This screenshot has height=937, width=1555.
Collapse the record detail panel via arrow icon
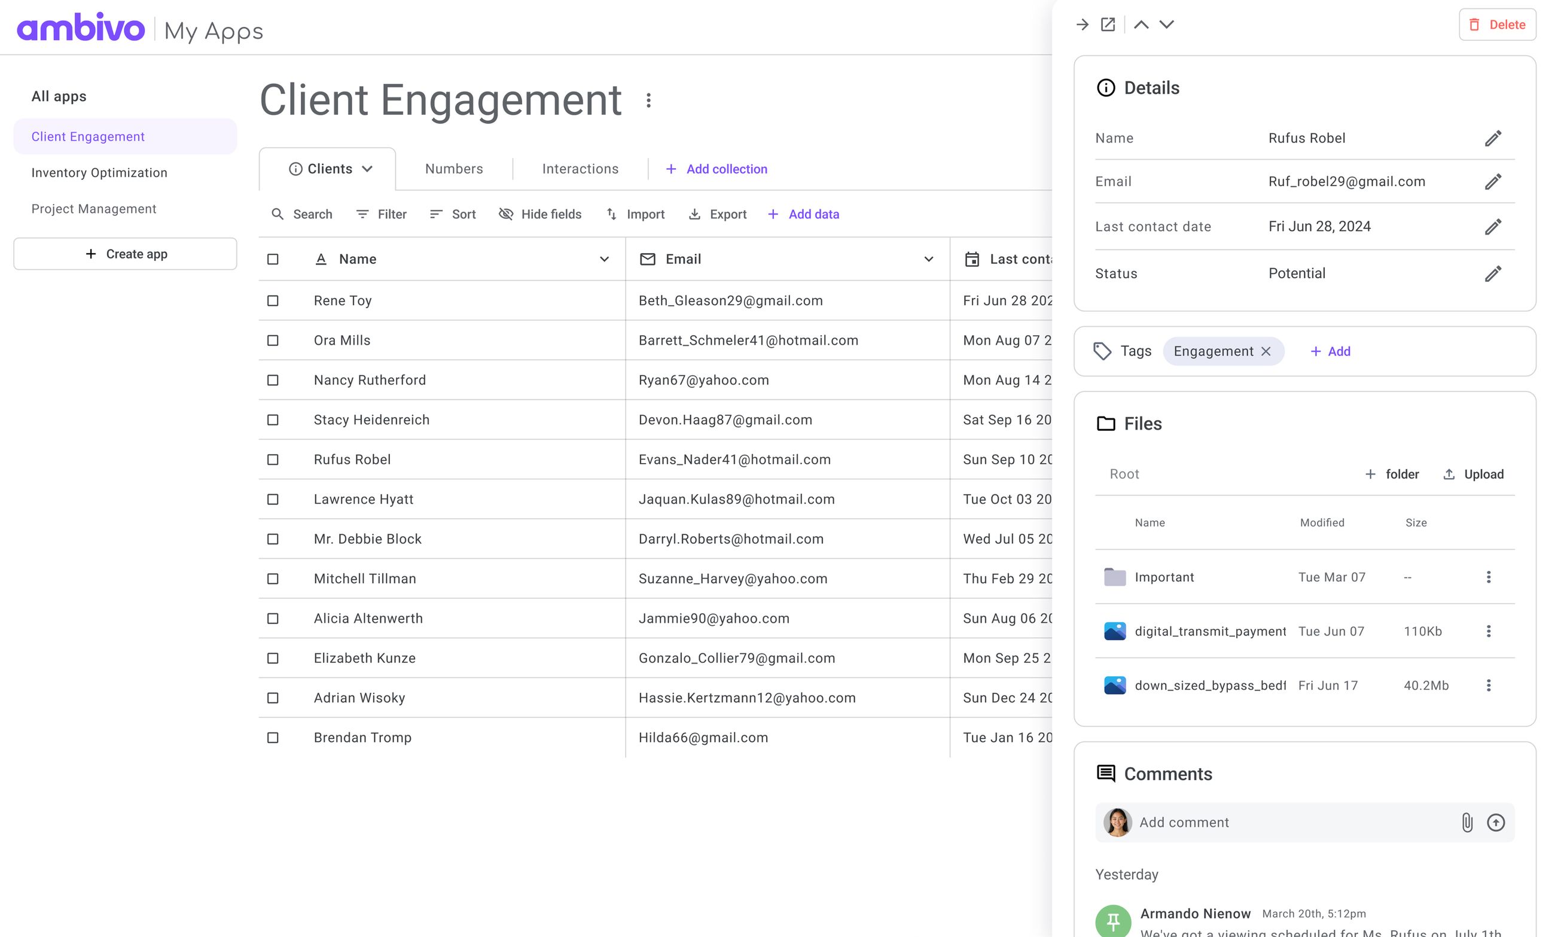click(1083, 25)
